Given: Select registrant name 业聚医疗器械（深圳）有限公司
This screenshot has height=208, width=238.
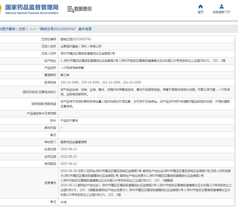Looking at the screenshot, I should click(81, 46).
